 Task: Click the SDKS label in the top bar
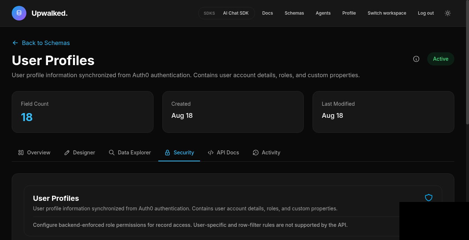[209, 13]
